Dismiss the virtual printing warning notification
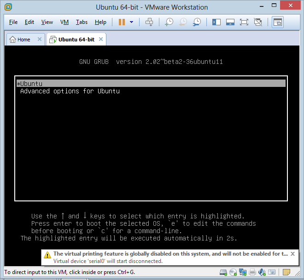 (x=292, y=254)
